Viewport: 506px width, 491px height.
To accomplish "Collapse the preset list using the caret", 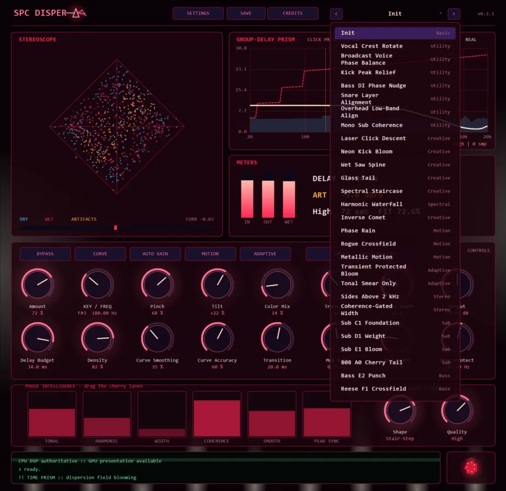I will (x=441, y=14).
